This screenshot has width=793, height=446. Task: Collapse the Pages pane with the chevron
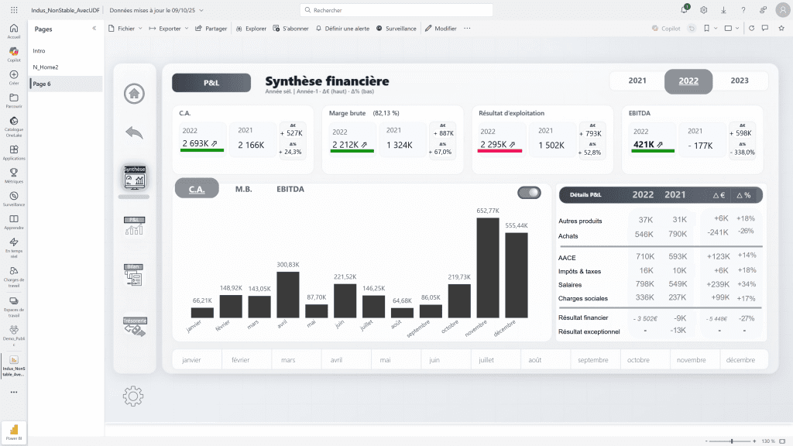[x=94, y=28]
